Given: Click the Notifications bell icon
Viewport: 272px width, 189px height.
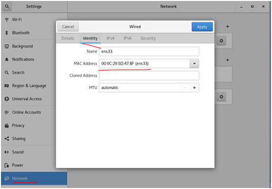Looking at the screenshot, I should 7,59.
